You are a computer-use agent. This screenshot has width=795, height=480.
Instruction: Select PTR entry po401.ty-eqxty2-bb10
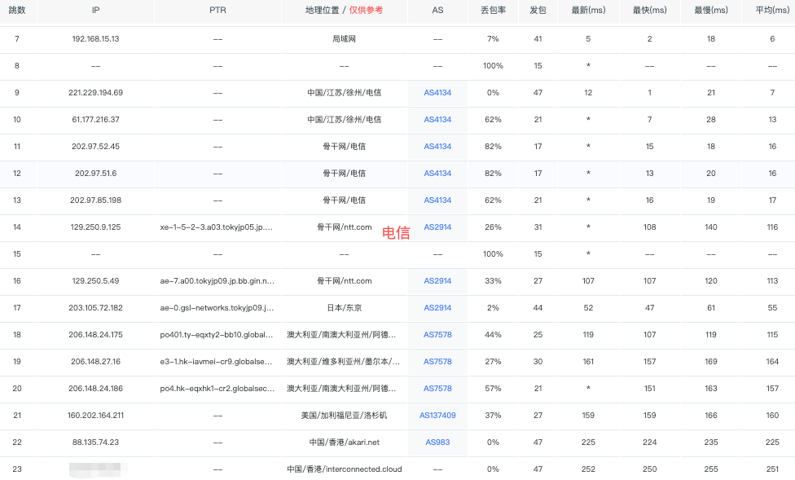click(217, 335)
